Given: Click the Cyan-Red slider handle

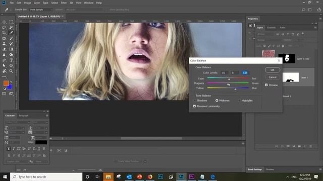Looking at the screenshot, I should tap(229, 79).
